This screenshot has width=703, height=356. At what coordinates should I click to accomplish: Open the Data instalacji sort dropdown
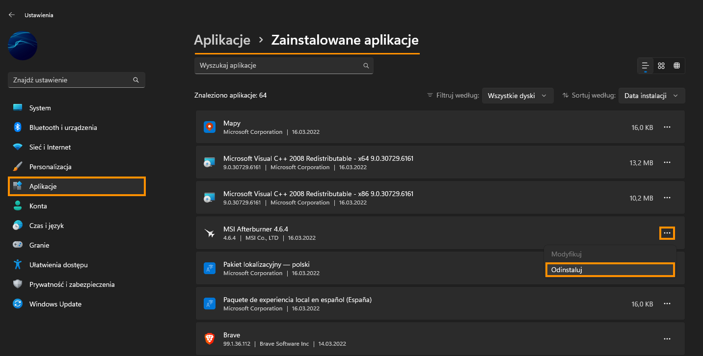(651, 96)
